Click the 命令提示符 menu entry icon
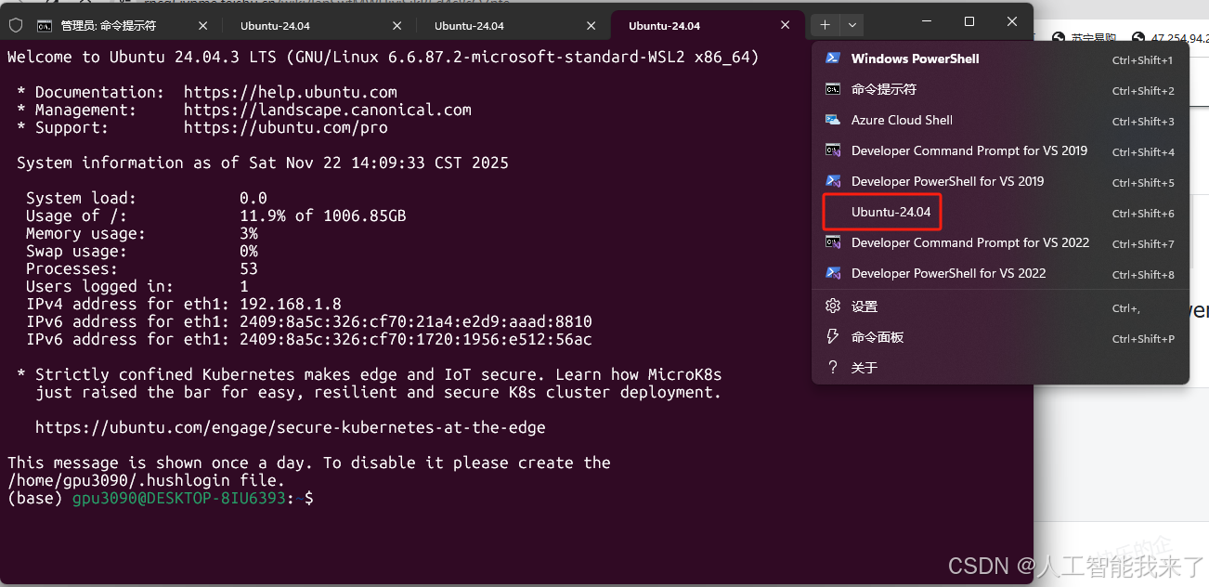The height and width of the screenshot is (587, 1209). click(833, 89)
